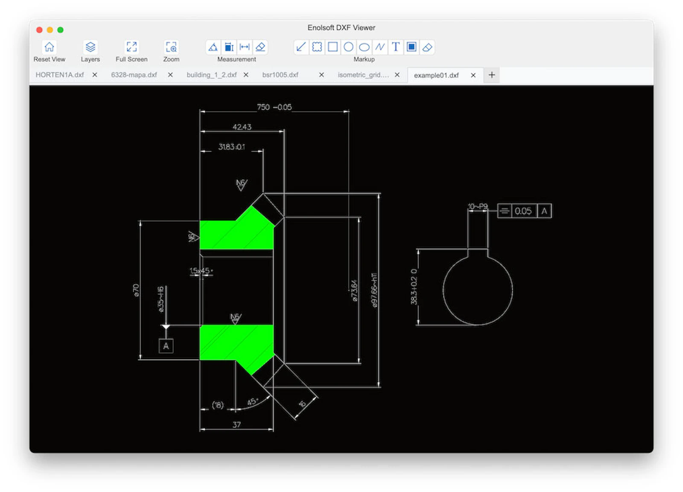
Task: Open a new file with the plus button
Action: click(x=492, y=75)
